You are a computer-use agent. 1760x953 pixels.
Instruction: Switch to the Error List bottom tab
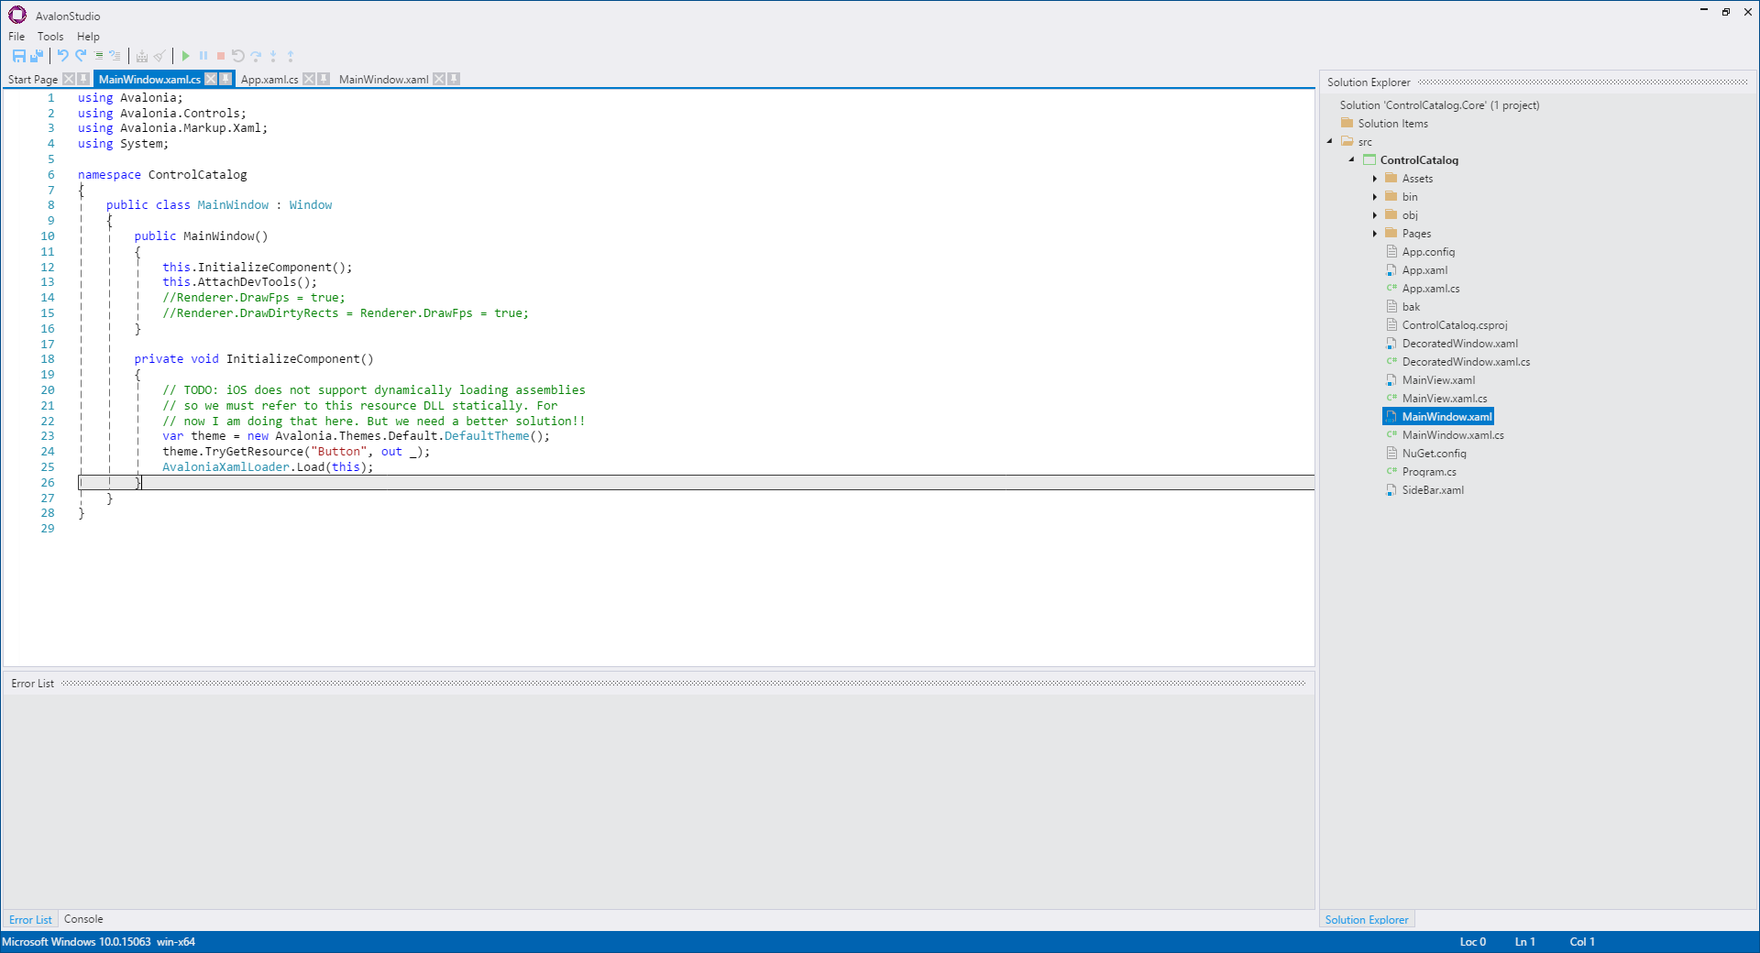tap(30, 919)
